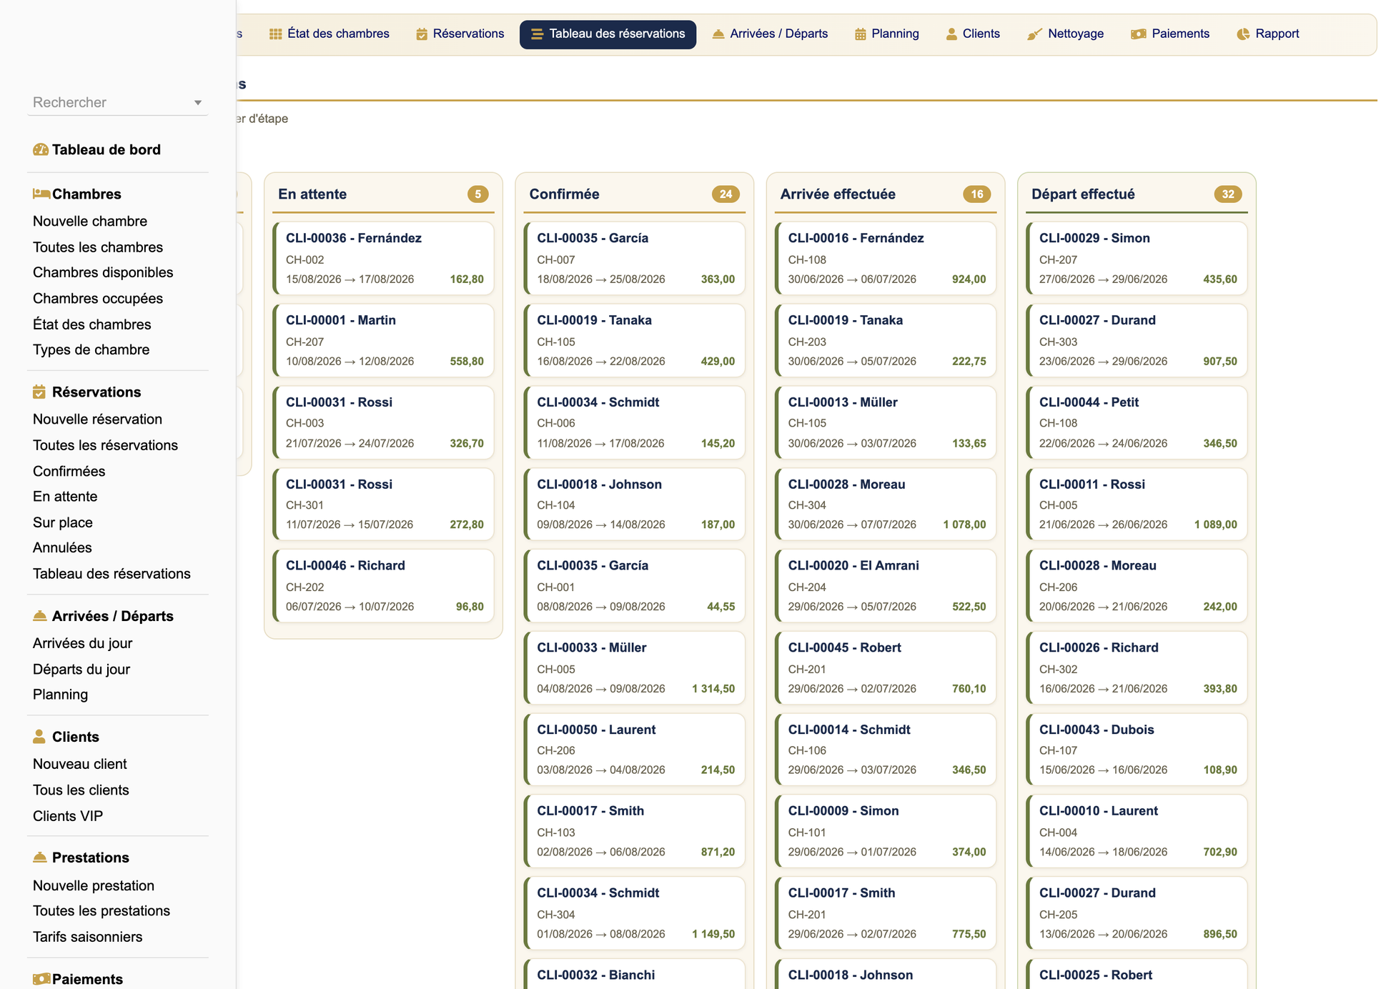
Task: Open the État des chambres tab
Action: coord(330,34)
